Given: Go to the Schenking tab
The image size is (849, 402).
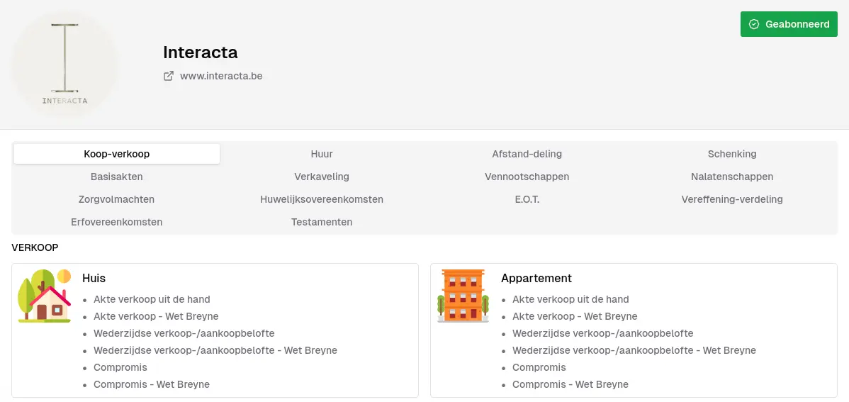Looking at the screenshot, I should click(732, 154).
